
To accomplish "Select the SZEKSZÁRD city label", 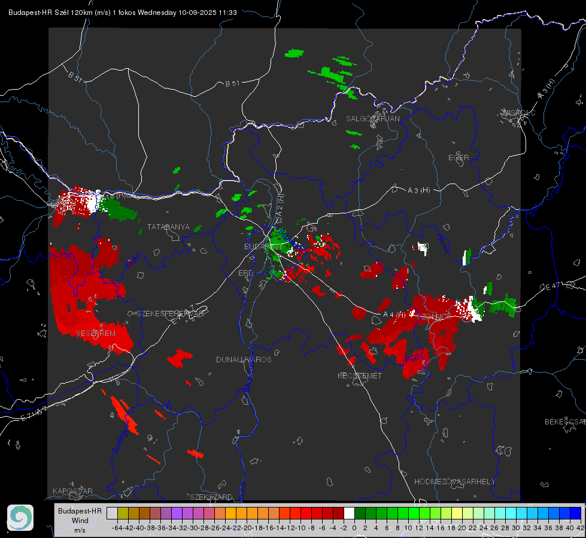I will 211,497.
